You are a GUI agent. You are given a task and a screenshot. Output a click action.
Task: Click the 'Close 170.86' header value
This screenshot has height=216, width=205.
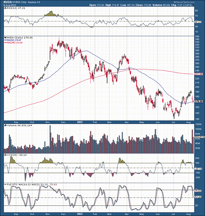[143, 5]
